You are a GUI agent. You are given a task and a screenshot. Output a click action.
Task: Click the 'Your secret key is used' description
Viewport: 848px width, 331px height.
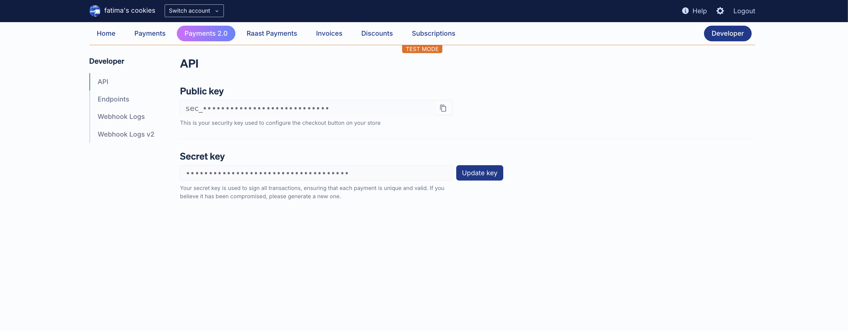[312, 192]
